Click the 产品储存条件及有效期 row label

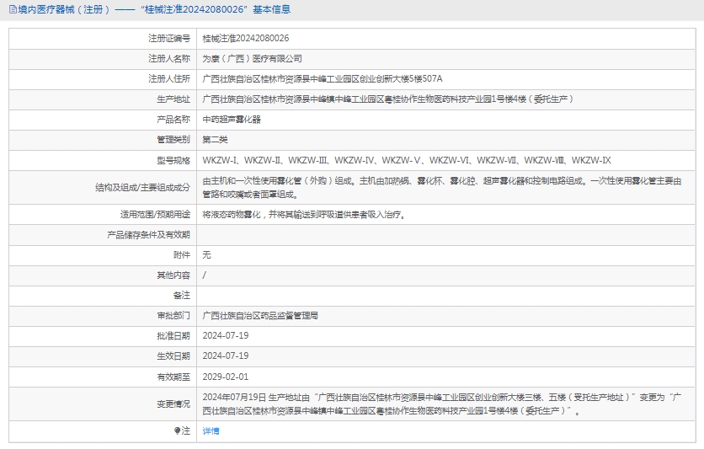[x=148, y=235]
